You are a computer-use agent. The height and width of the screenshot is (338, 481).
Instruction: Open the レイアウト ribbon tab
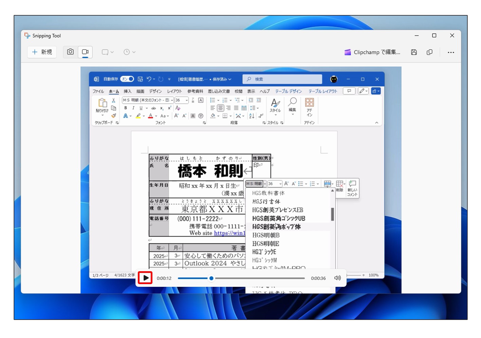174,91
